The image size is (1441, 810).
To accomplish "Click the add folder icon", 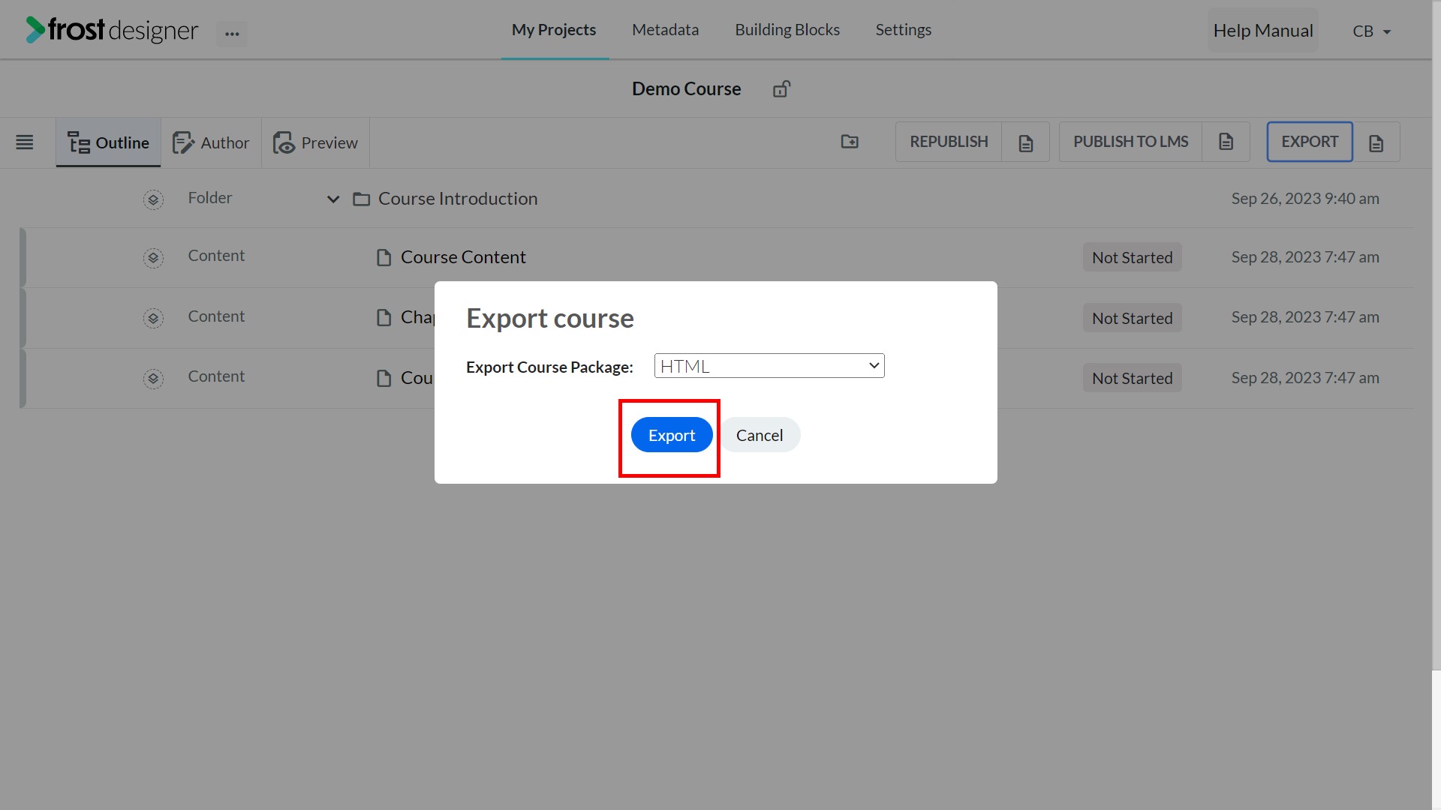I will pos(850,142).
